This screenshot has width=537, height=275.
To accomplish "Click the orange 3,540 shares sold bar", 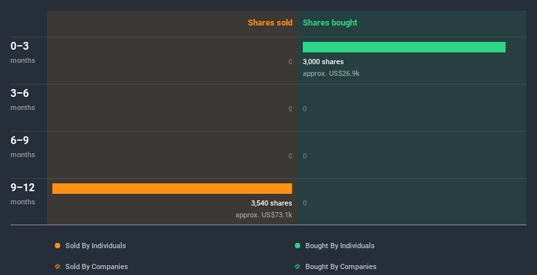I will [x=172, y=189].
